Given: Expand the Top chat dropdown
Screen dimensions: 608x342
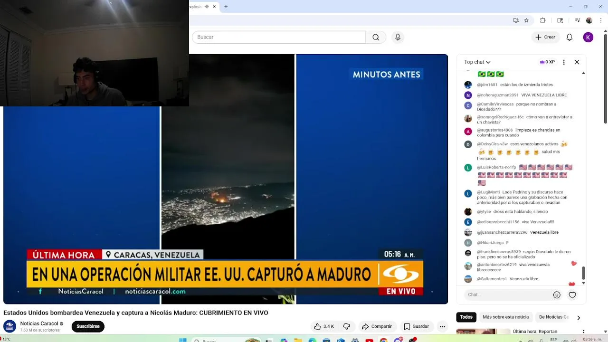Looking at the screenshot, I should coord(477,62).
